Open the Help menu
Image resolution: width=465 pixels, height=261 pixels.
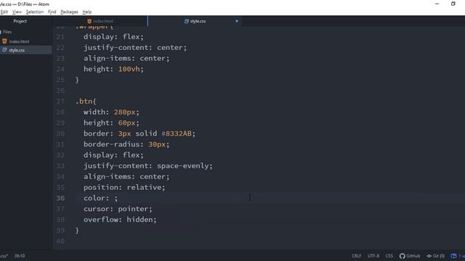coord(87,12)
